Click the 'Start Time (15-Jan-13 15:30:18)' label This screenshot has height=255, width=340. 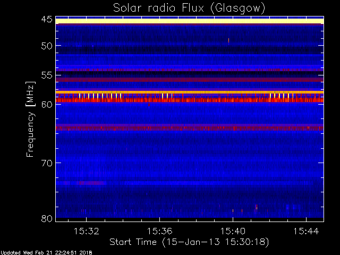(x=189, y=242)
